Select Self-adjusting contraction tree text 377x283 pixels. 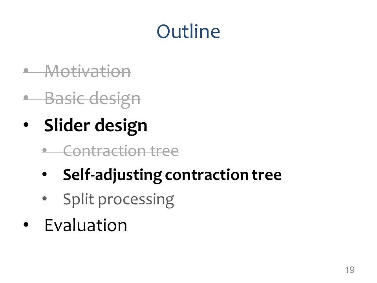[172, 175]
